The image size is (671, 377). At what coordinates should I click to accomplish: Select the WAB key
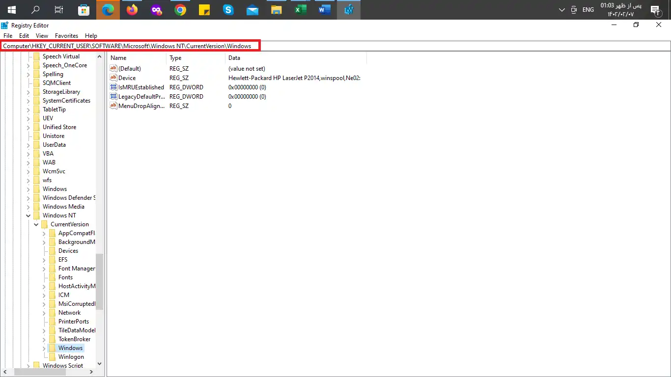coord(49,162)
